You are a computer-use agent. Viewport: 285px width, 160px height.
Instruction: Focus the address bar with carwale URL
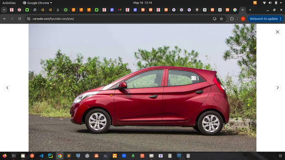pyautogui.click(x=120, y=19)
